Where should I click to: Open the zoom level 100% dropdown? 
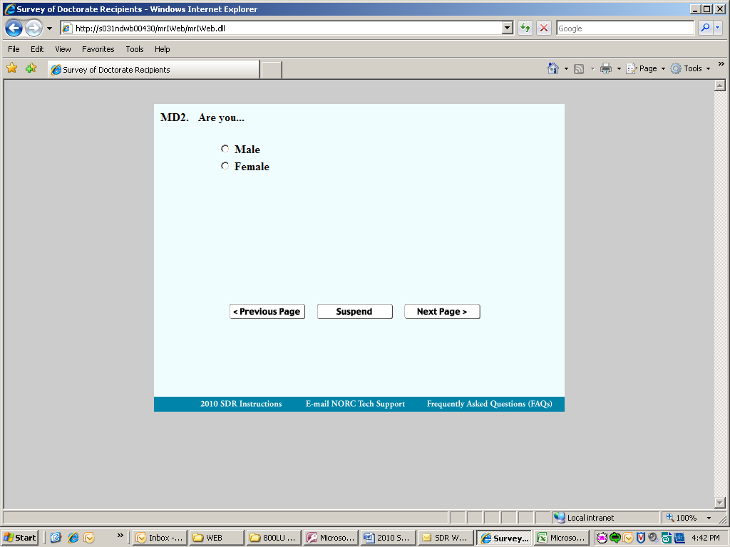click(689, 518)
